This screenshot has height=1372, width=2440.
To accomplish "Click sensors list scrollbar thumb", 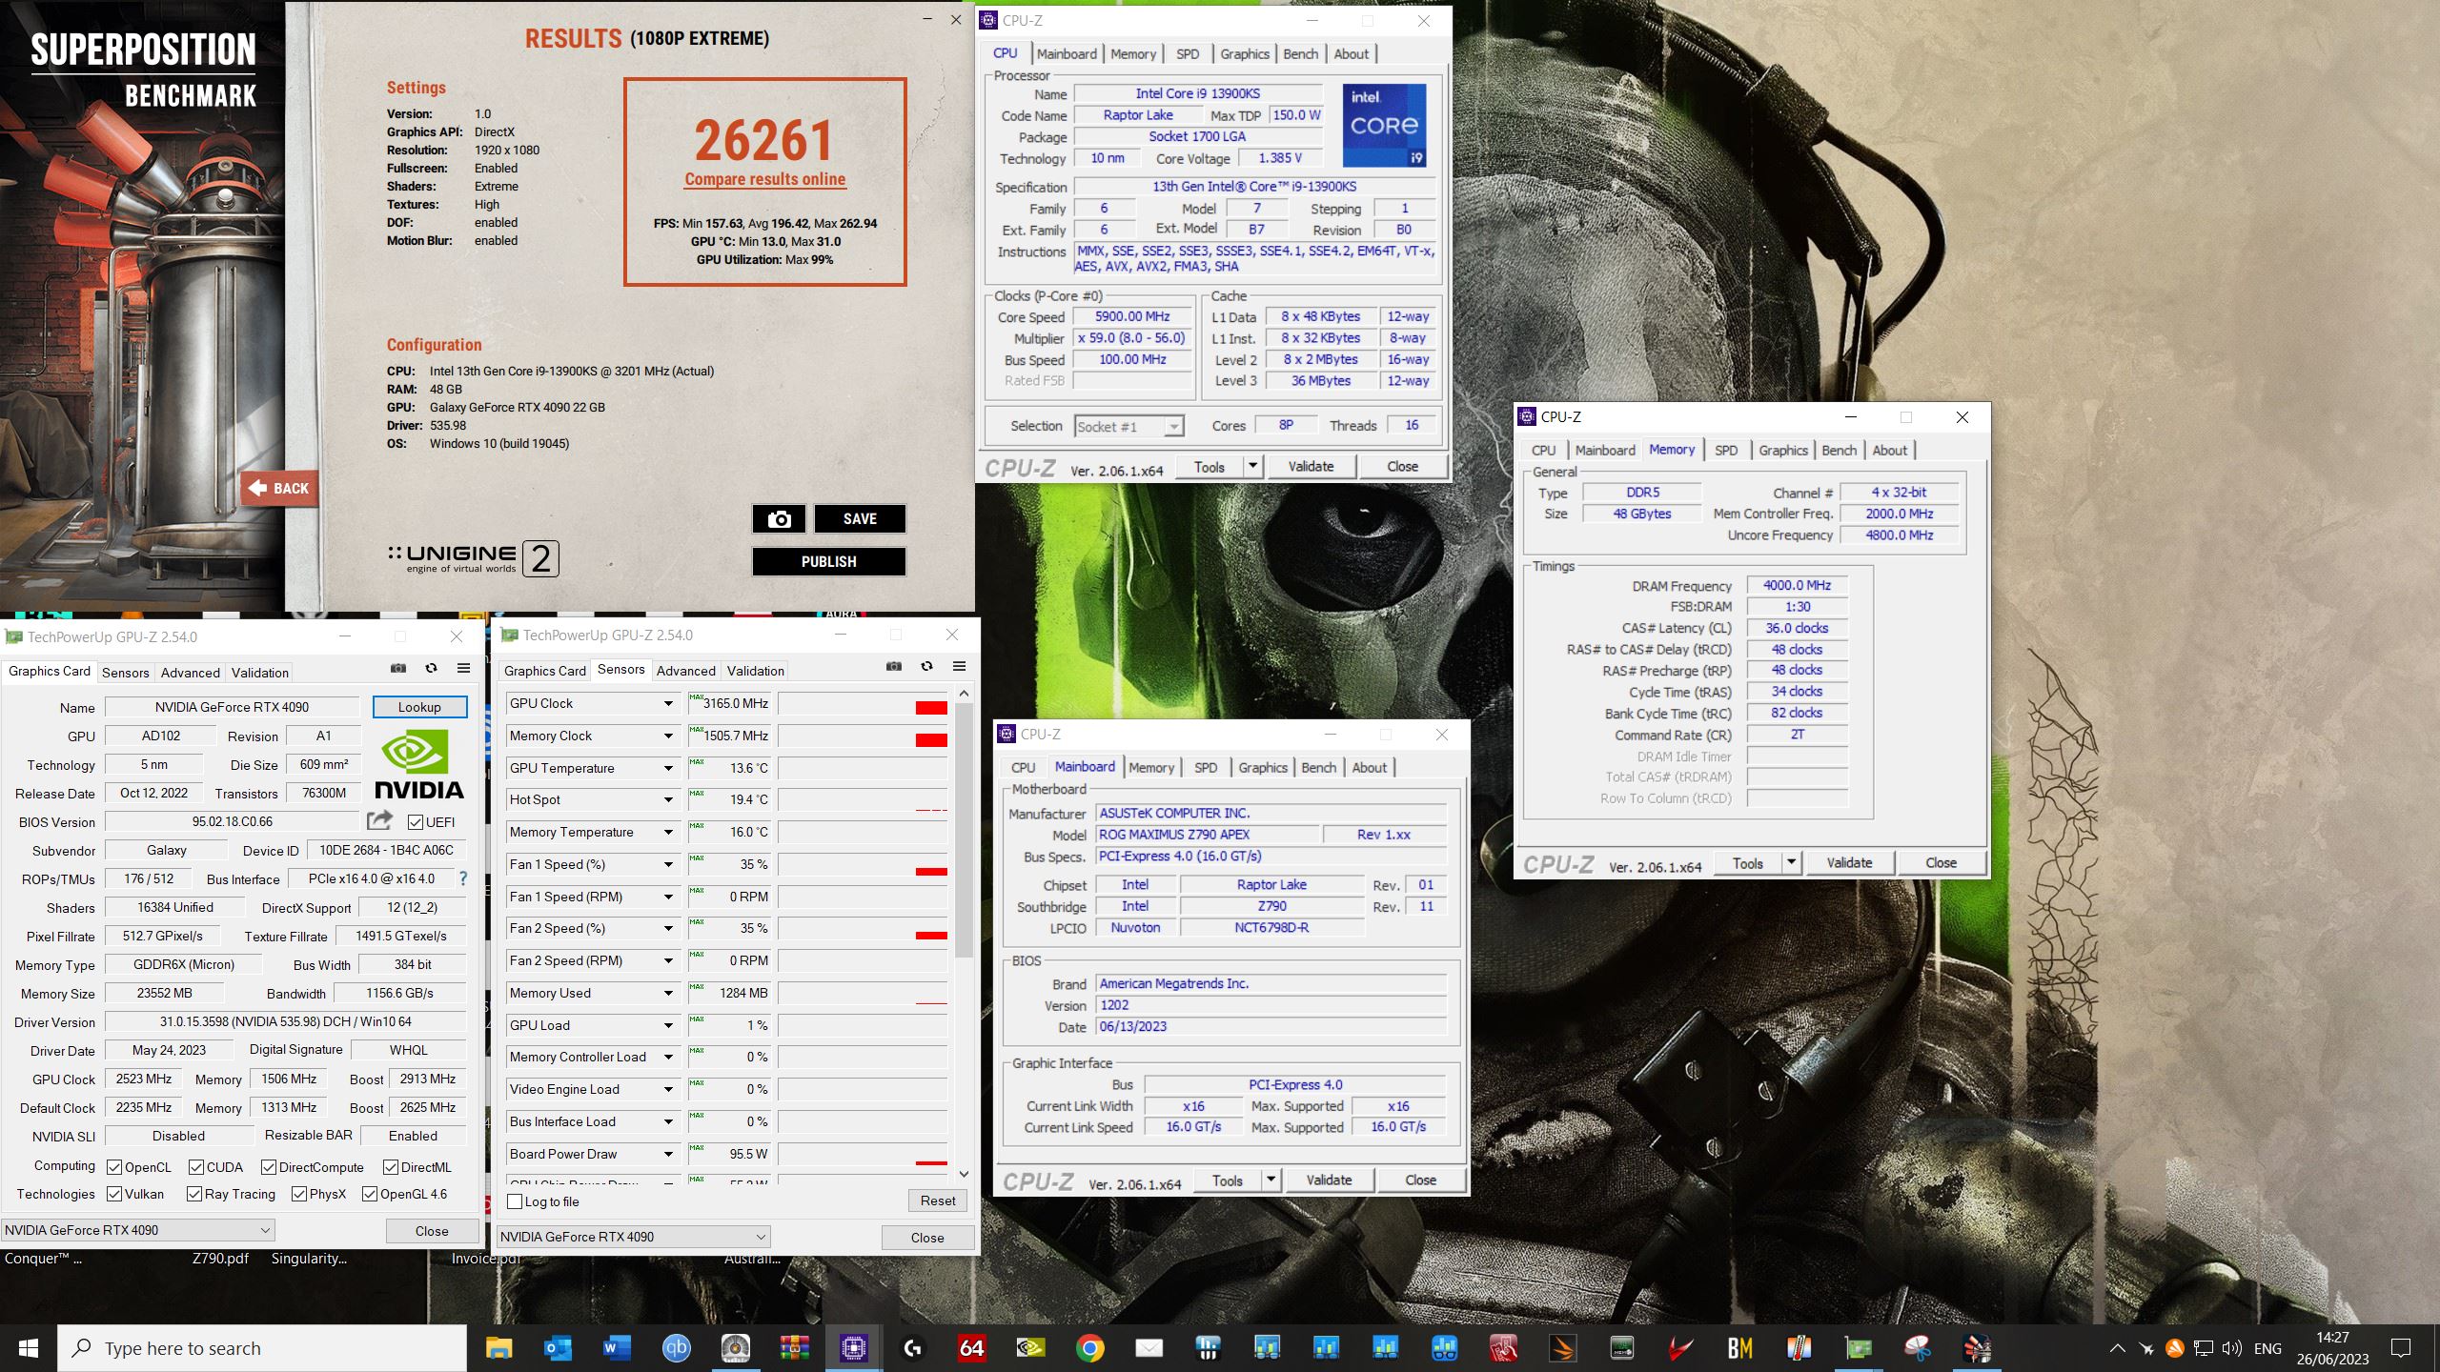I will pyautogui.click(x=964, y=829).
